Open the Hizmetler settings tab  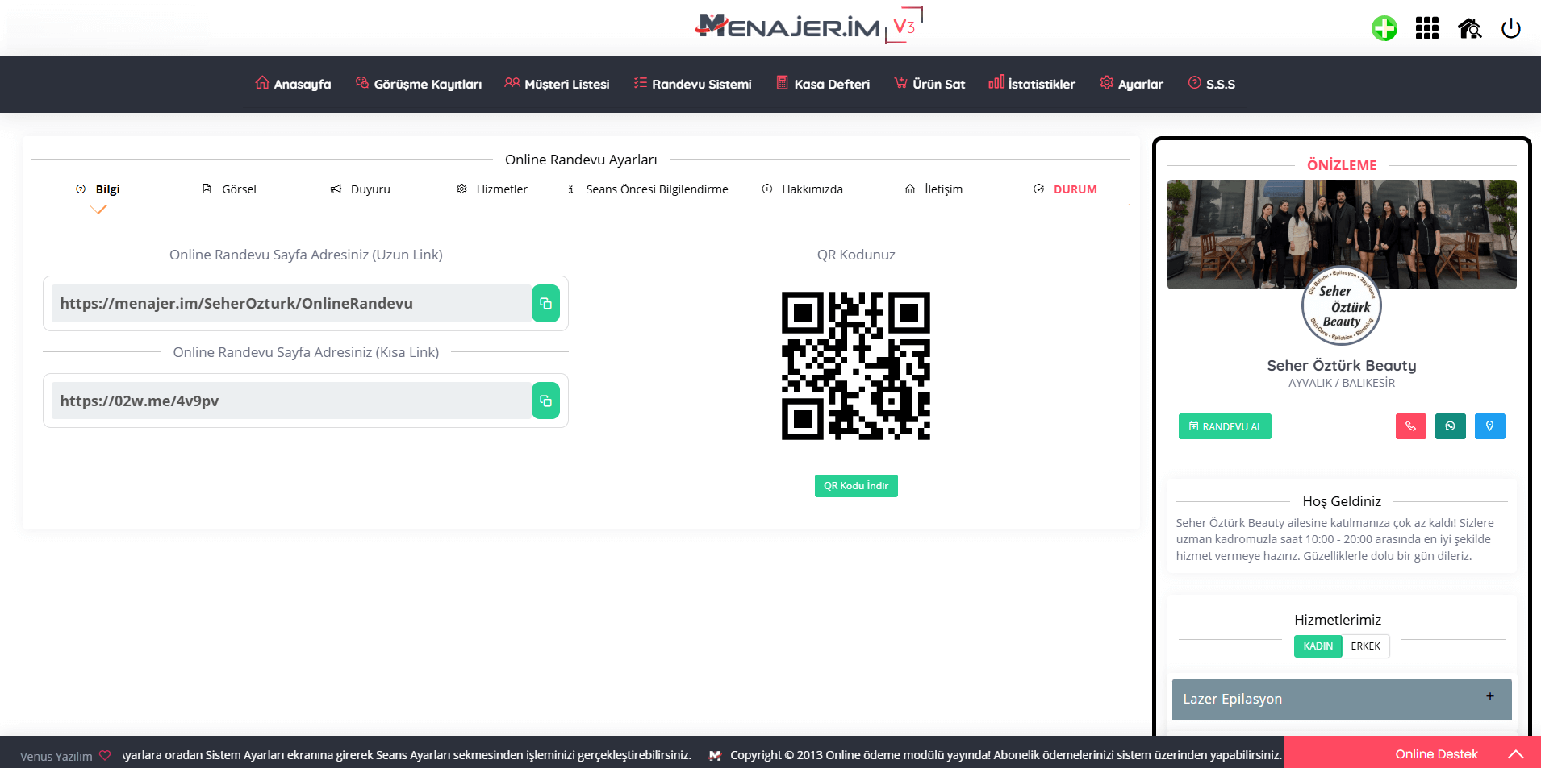pos(492,189)
